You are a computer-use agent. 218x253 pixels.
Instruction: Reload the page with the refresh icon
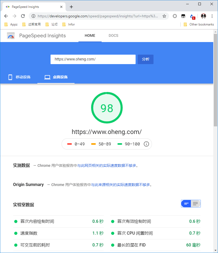[x=23, y=16]
